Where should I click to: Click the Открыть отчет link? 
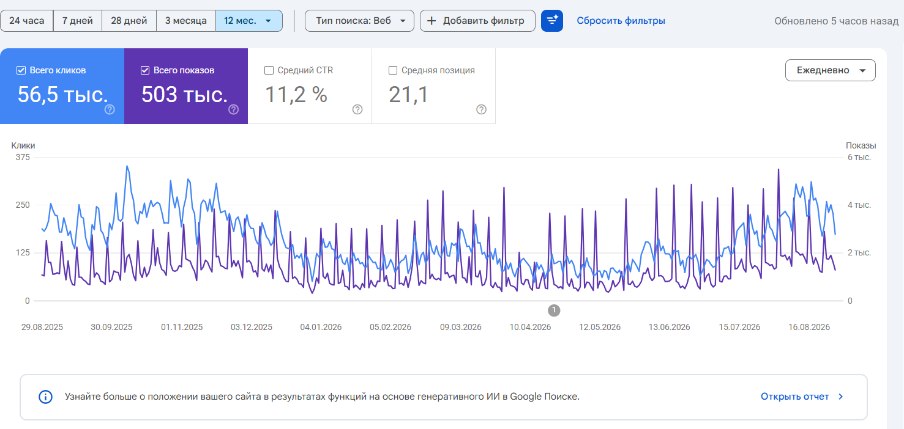click(795, 397)
